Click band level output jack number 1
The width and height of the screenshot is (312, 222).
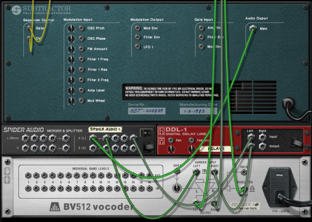pos(28,176)
